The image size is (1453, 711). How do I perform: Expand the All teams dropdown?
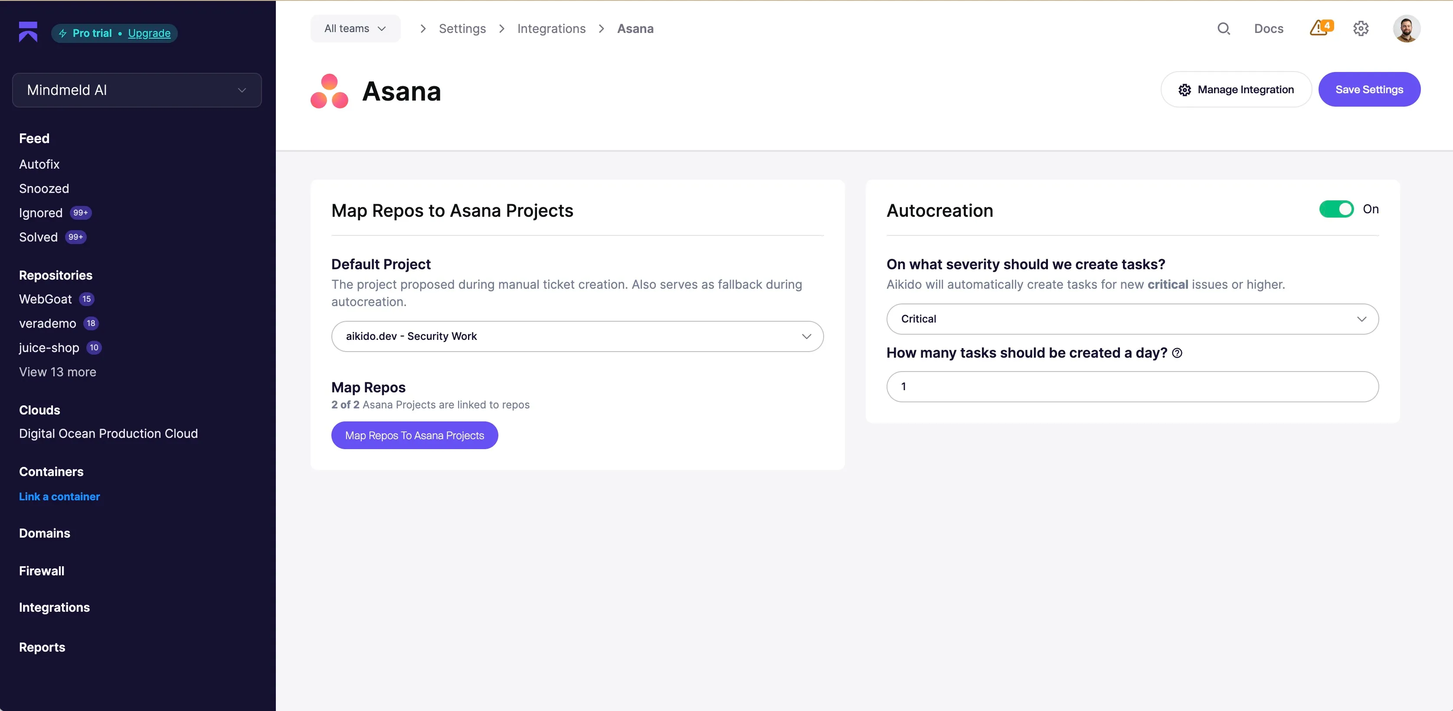pyautogui.click(x=355, y=29)
